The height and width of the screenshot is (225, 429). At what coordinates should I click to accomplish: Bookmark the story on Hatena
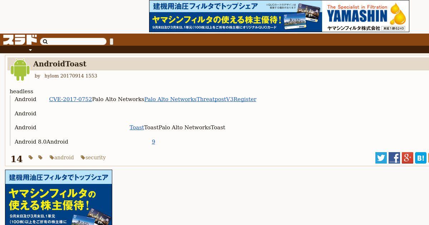pyautogui.click(x=421, y=158)
